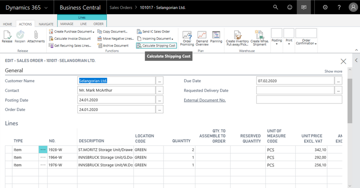360x188 pixels.
Task: Switch to HOME ribbon tab
Action: click(x=8, y=24)
